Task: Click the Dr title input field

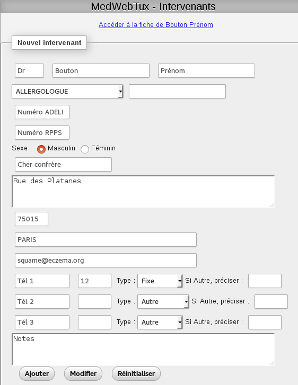Action: click(x=29, y=71)
